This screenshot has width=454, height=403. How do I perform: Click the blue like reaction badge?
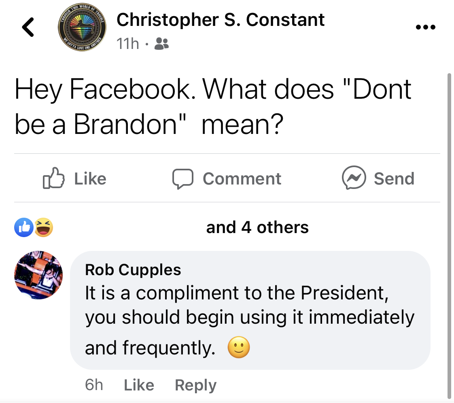pos(24,227)
